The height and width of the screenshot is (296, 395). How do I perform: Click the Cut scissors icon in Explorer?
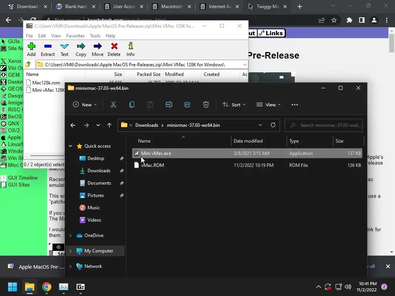[113, 105]
